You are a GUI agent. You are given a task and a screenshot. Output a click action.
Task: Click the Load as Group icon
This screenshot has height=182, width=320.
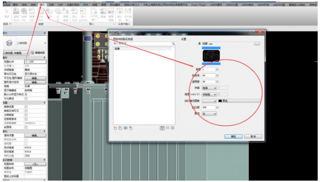point(128,12)
